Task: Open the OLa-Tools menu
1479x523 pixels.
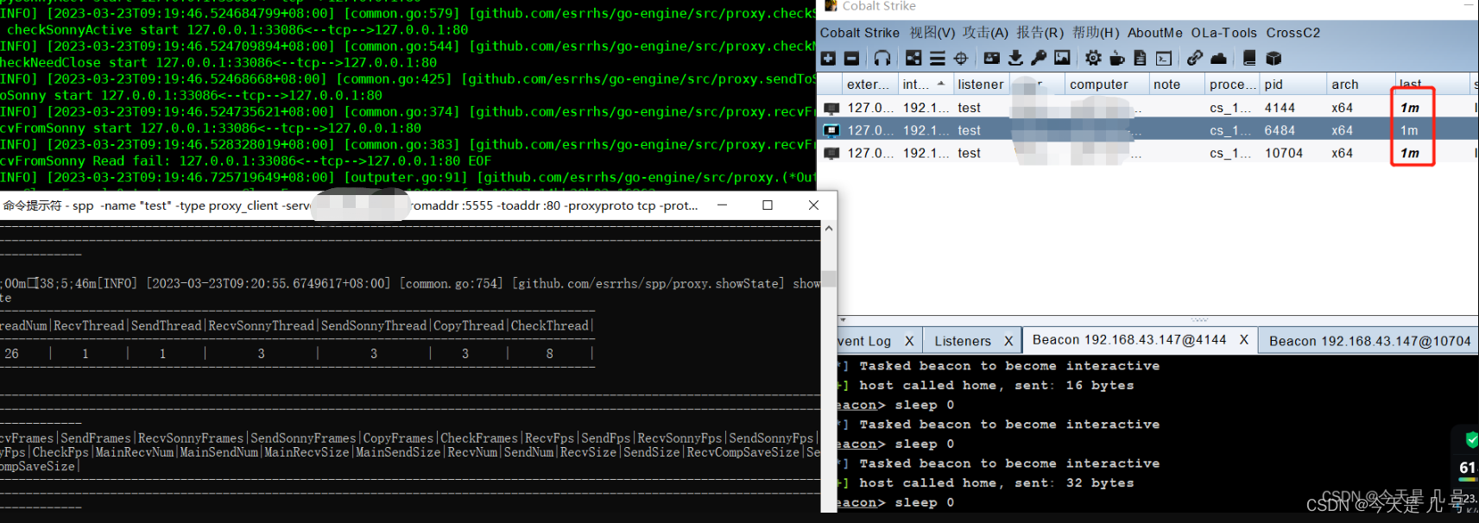Action: [1223, 33]
